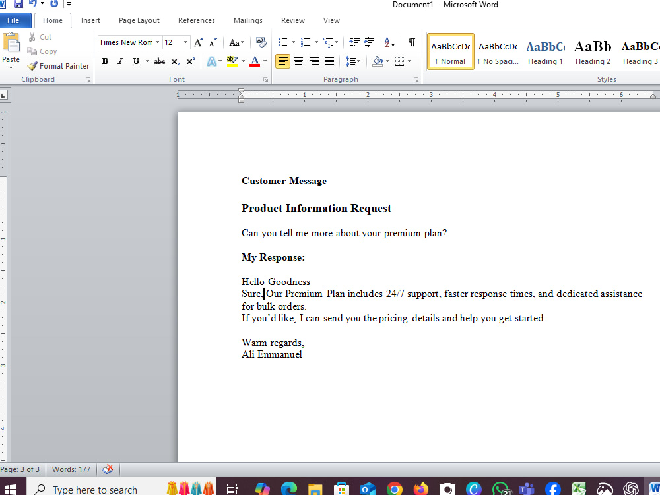
Task: Cut the selected text
Action: (40, 37)
